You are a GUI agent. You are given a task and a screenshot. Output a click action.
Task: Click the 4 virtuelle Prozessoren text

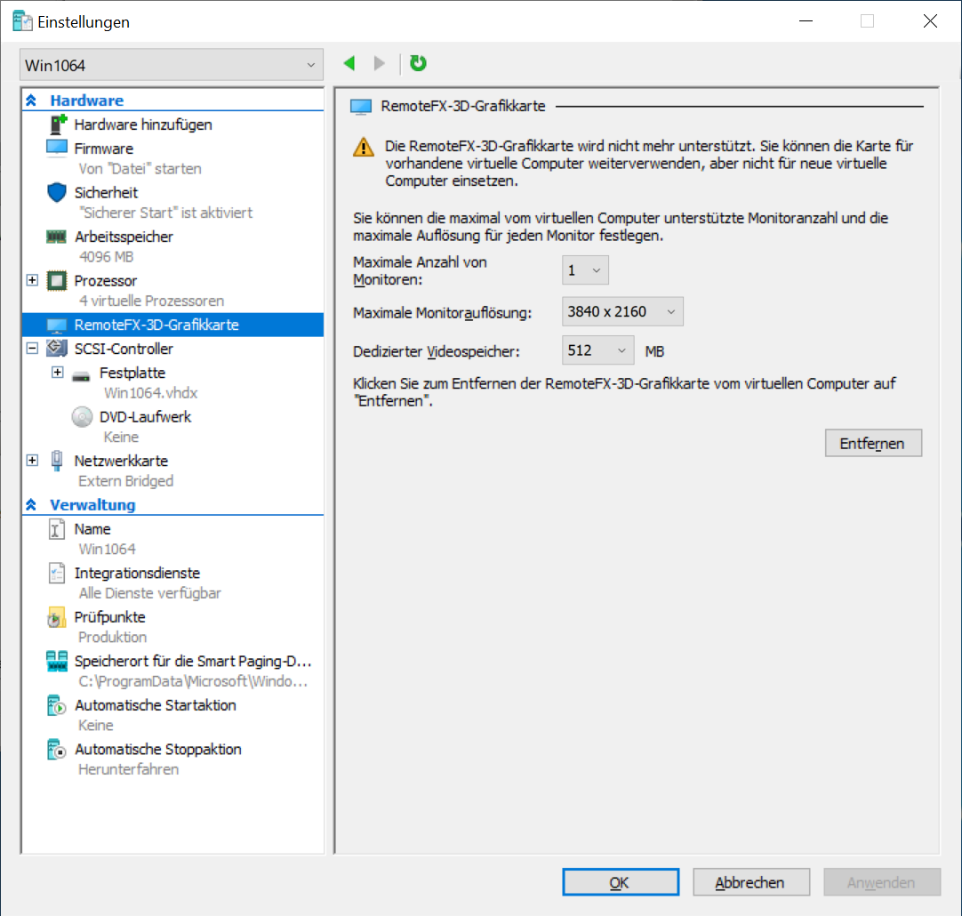click(151, 301)
